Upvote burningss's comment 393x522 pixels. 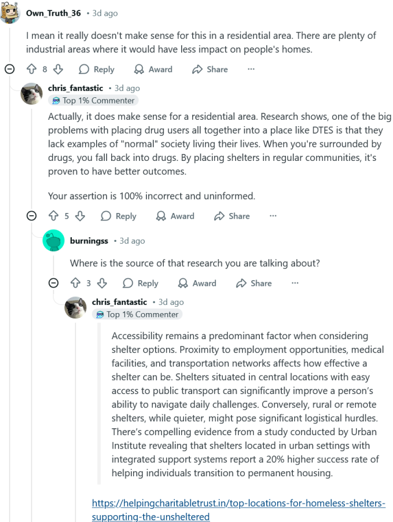pos(75,284)
